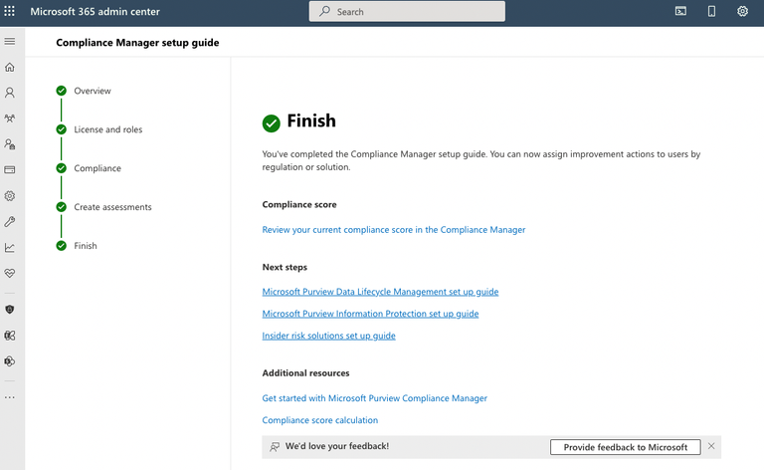Dismiss the feedback banner
Screen dimensions: 764x470
(x=711, y=446)
